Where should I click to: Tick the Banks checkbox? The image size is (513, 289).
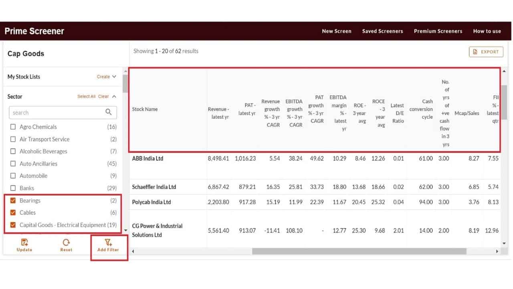[x=13, y=188]
